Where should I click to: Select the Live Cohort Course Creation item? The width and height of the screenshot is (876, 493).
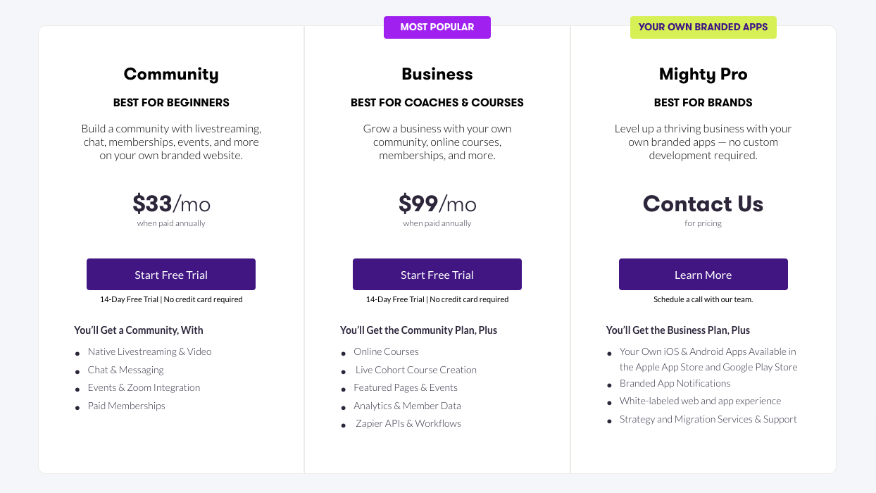click(x=415, y=369)
